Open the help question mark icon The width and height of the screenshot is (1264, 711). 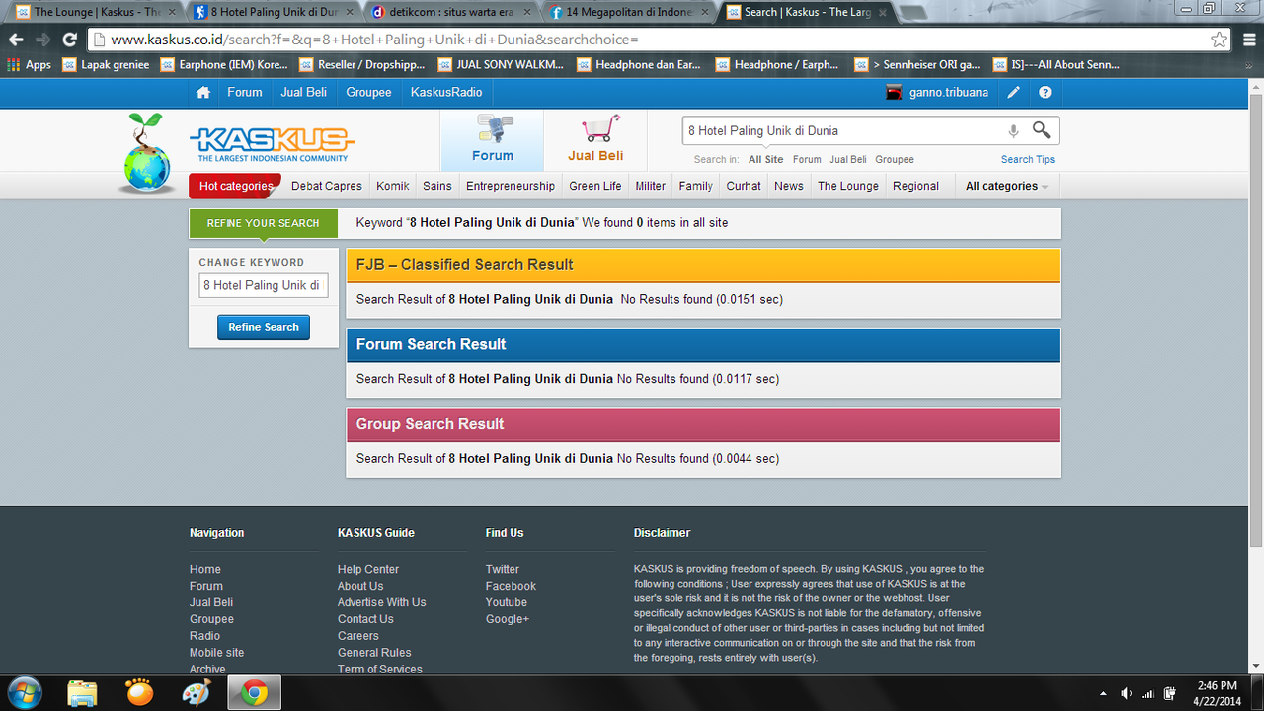[x=1045, y=93]
